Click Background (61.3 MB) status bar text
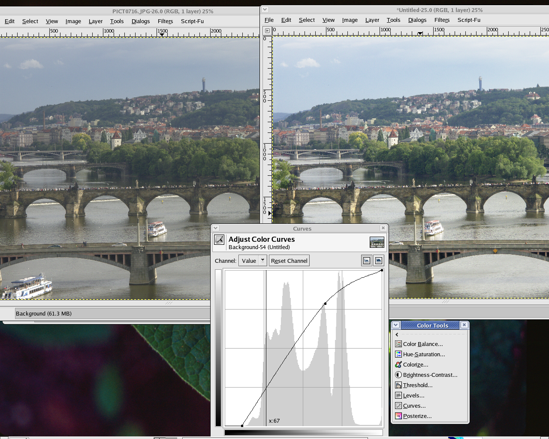The width and height of the screenshot is (549, 439). point(44,313)
